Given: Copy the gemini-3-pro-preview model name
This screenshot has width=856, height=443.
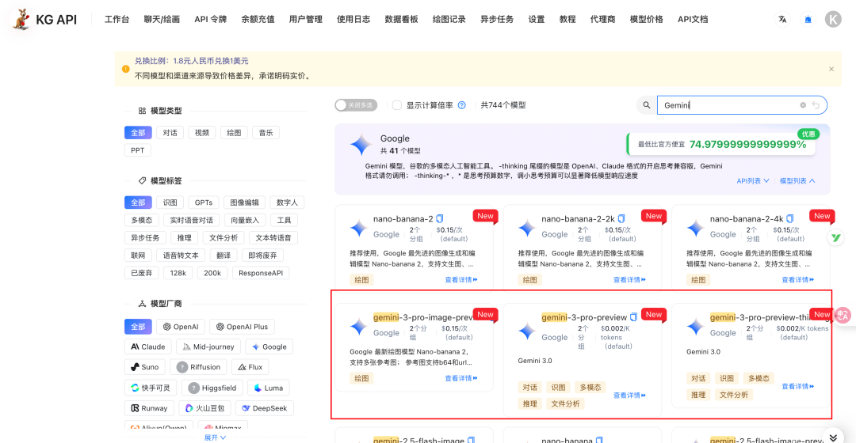Looking at the screenshot, I should [x=633, y=317].
